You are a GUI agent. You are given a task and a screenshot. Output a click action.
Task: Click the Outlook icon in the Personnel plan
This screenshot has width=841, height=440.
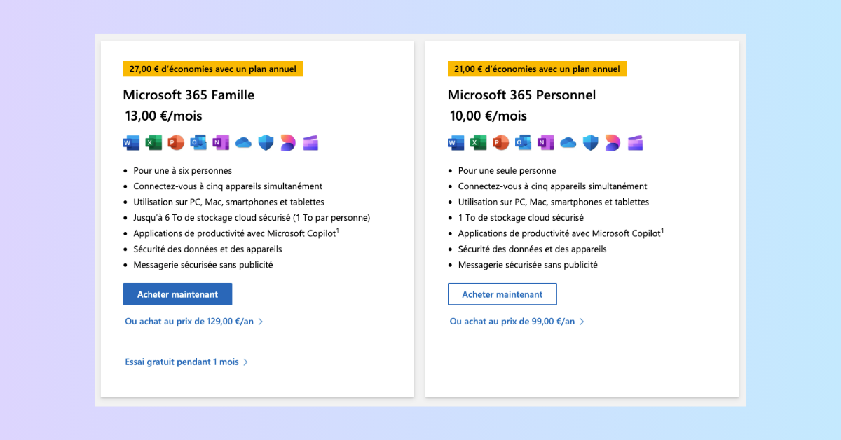524,143
